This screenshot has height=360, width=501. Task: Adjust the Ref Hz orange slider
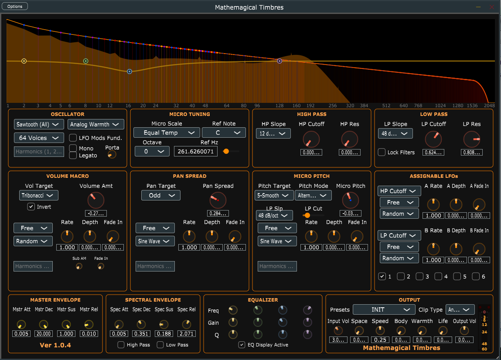[226, 151]
